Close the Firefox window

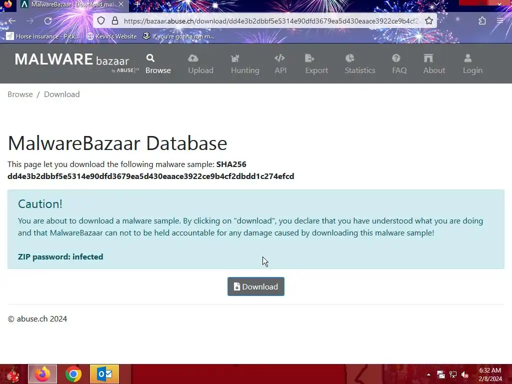click(499, 3)
